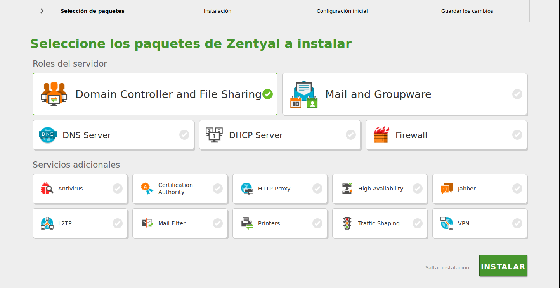The width and height of the screenshot is (560, 288).
Task: Enable the Antivirus checkmark
Action: [118, 189]
